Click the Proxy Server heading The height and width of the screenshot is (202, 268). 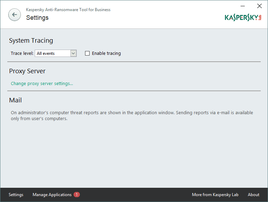point(27,71)
